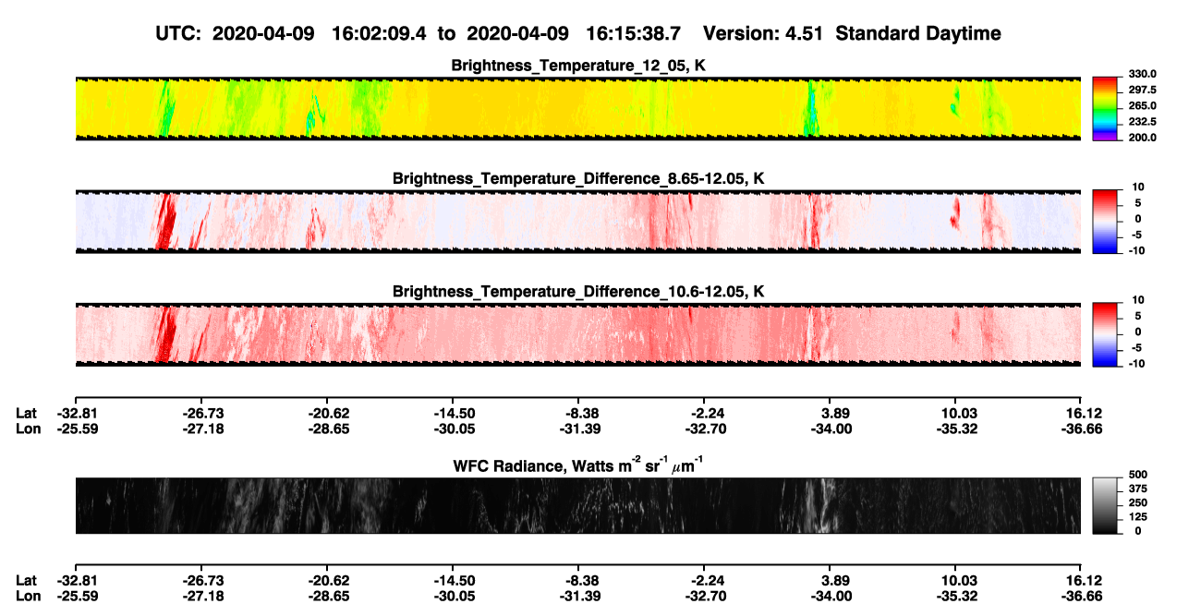Click the 330.0 colorbar maximum label
Screen dimensions: 1201x616
tap(1142, 75)
